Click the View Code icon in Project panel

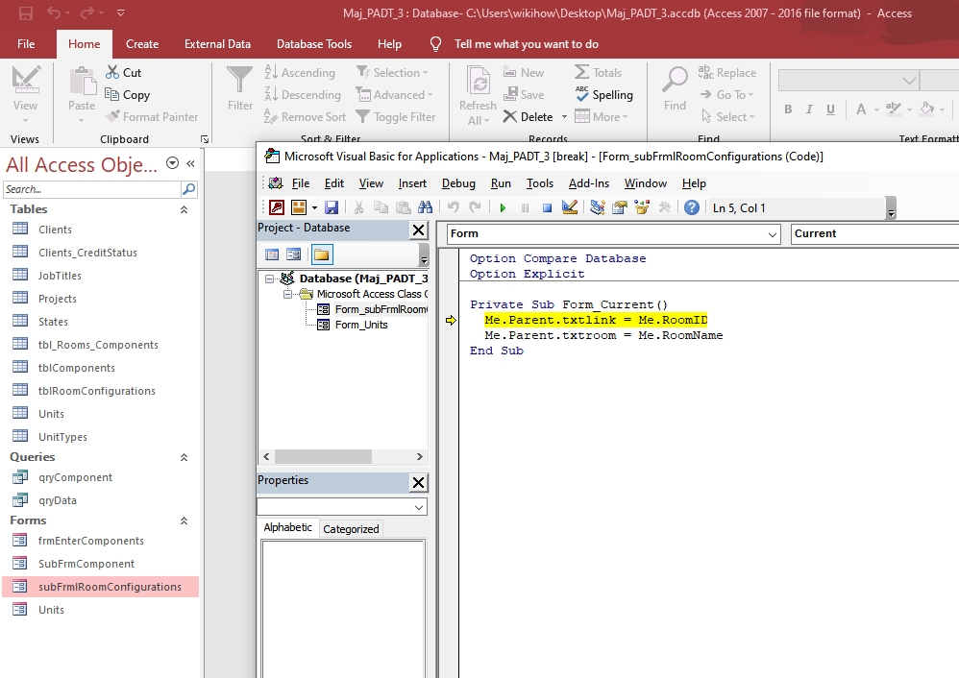pos(272,254)
